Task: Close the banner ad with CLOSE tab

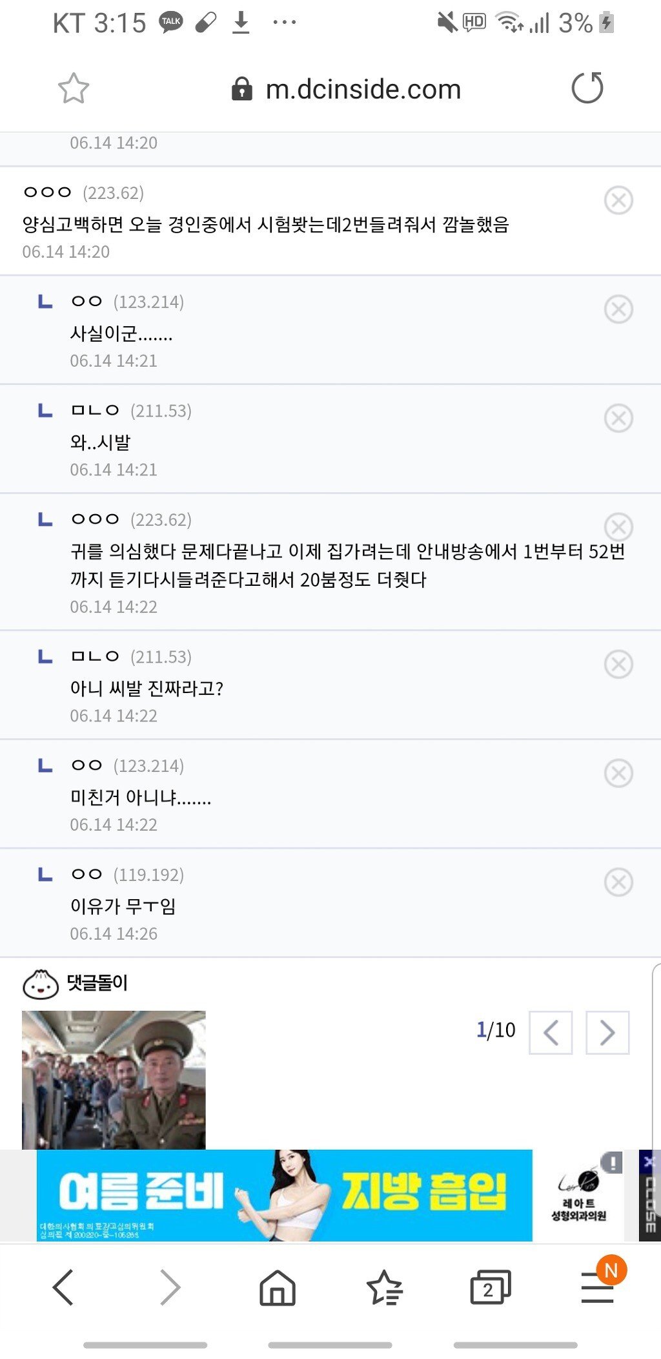Action: point(649,1195)
